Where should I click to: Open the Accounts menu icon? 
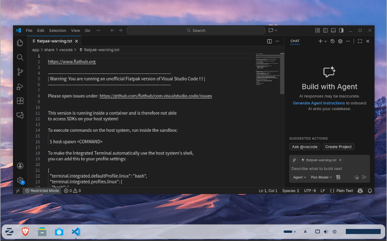(20, 166)
